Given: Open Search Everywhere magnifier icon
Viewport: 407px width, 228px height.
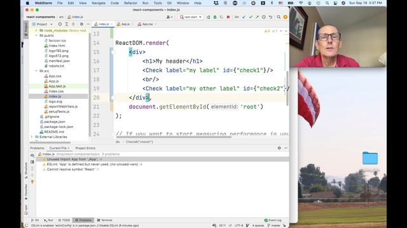Looking at the screenshot, I should pyautogui.click(x=279, y=17).
